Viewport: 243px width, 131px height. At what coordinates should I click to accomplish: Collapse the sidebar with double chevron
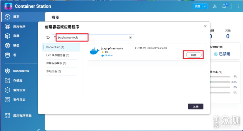click(x=39, y=130)
